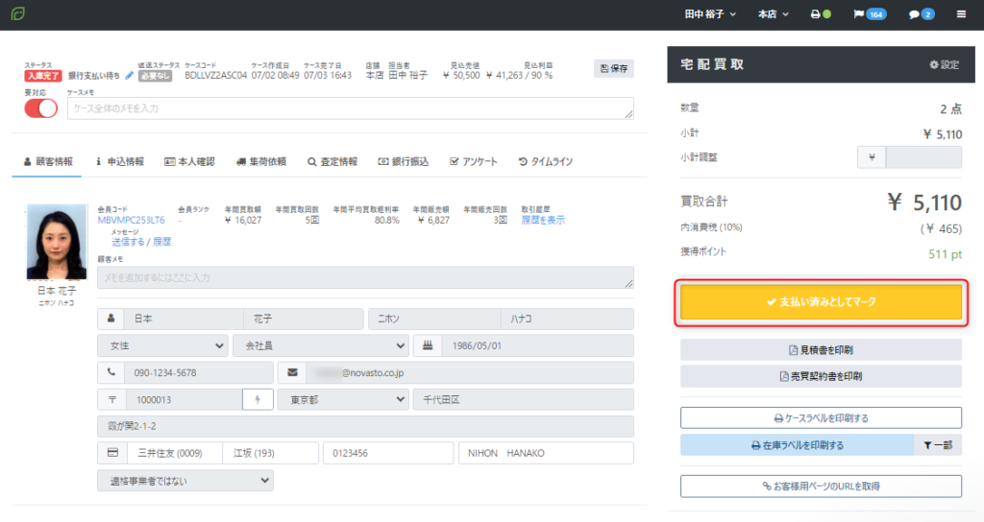Switch to the 査定情報 tab
Image resolution: width=984 pixels, height=522 pixels.
[332, 162]
